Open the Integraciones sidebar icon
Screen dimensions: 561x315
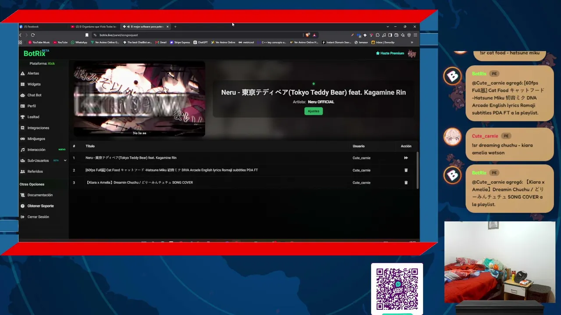(x=23, y=128)
